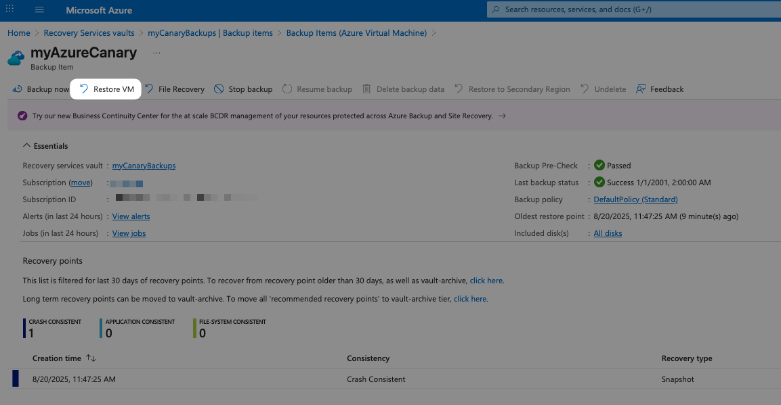
Task: Click the File-System Consistent color bar
Action: [x=195, y=329]
